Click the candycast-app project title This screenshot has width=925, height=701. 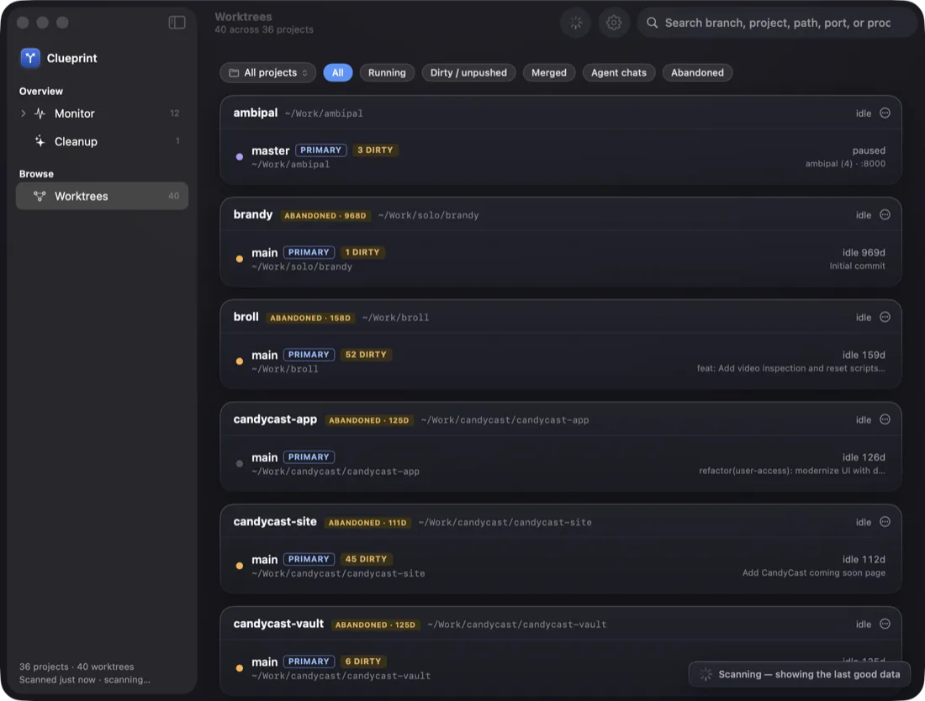point(275,419)
